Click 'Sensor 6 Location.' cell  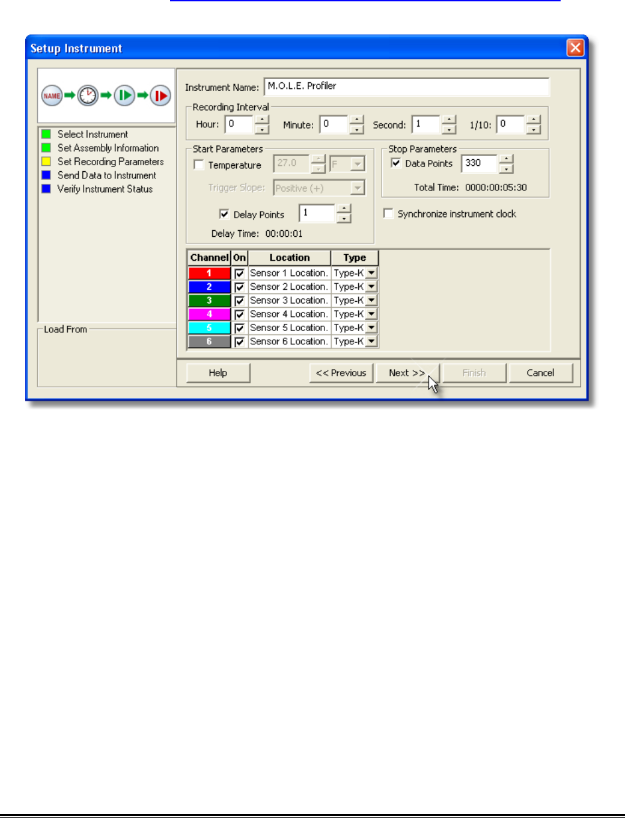pos(289,341)
